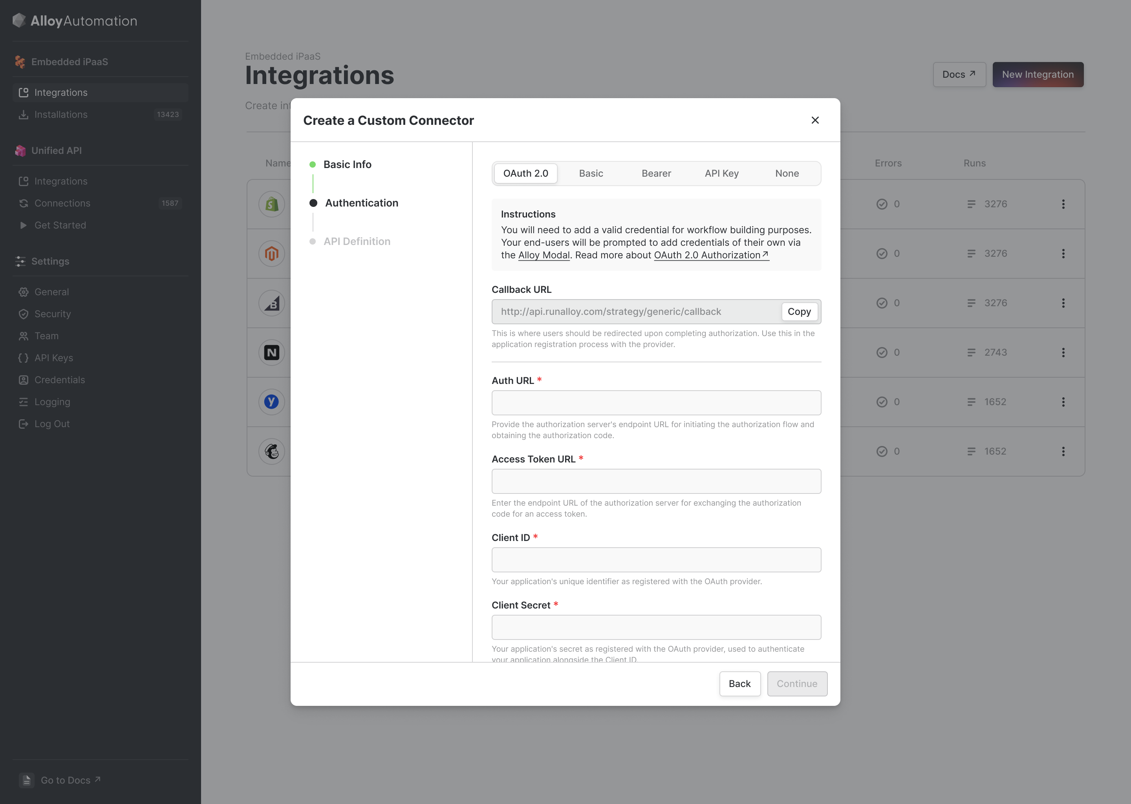Image resolution: width=1131 pixels, height=804 pixels.
Task: Open three-dot menu for first integration row
Action: click(1063, 204)
